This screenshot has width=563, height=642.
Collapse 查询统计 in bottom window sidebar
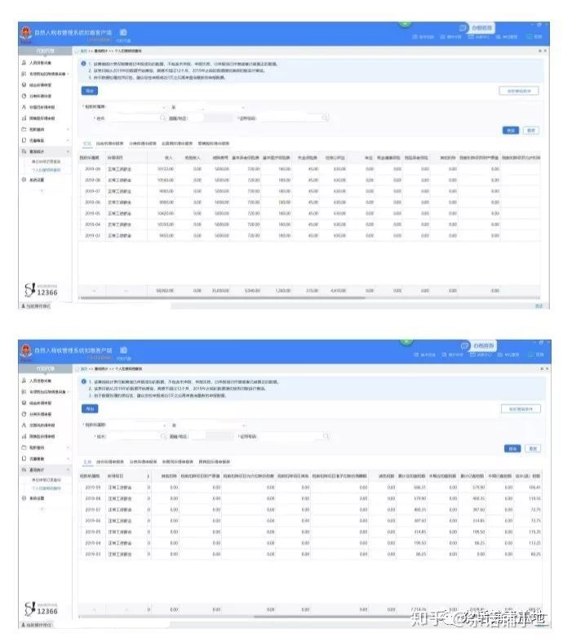point(68,469)
